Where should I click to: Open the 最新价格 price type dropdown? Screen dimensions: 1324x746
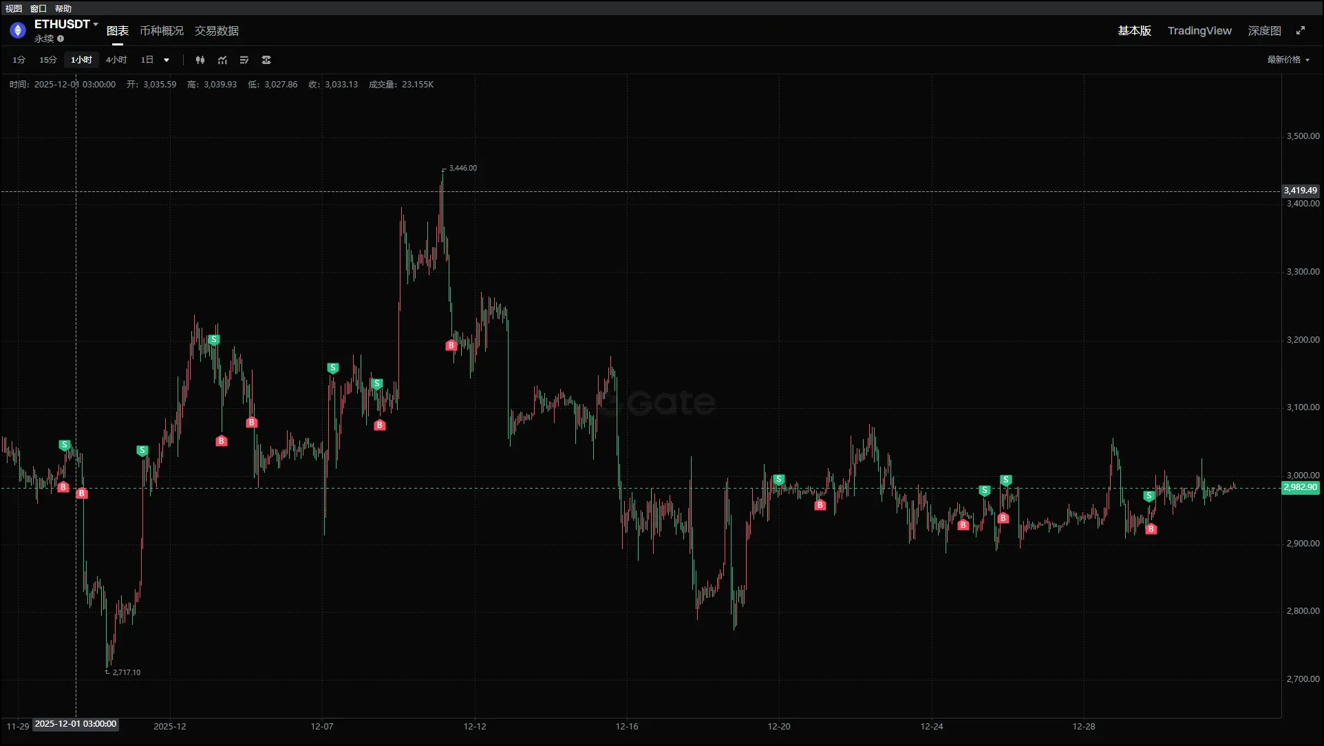click(x=1288, y=60)
